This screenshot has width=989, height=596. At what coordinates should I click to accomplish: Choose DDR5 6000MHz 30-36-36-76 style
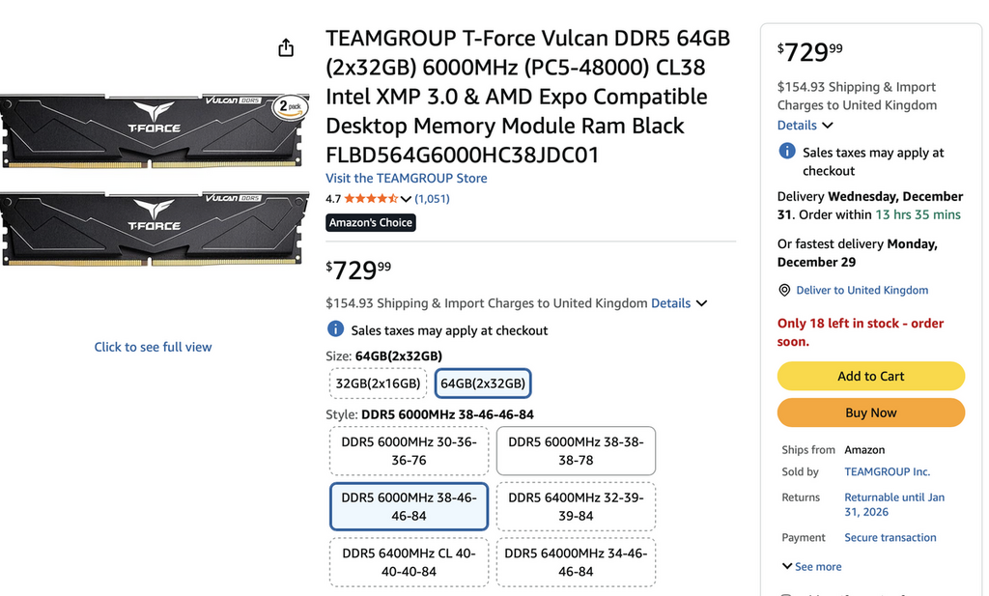pos(409,451)
